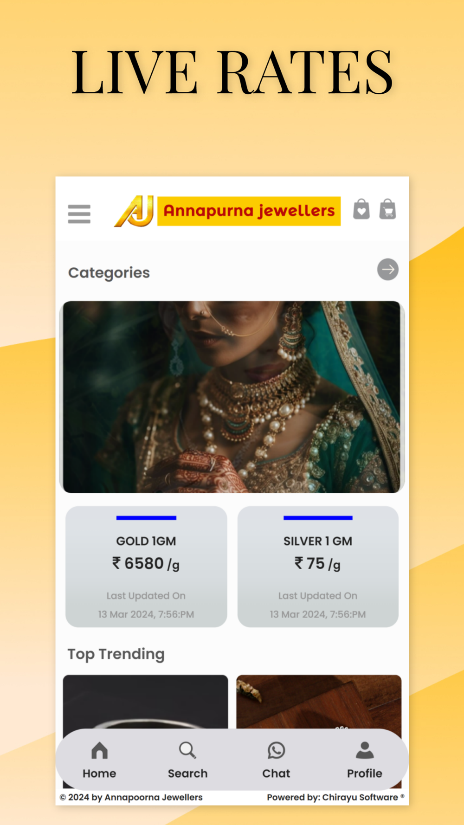Expand Categories with the arrow button
The image size is (464, 825).
coord(388,270)
